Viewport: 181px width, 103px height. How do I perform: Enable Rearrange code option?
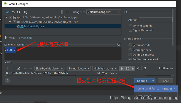[x=130, y=50]
